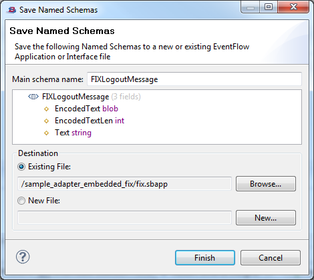The image size is (314, 280).
Task: Click the New... button
Action: 266,218
